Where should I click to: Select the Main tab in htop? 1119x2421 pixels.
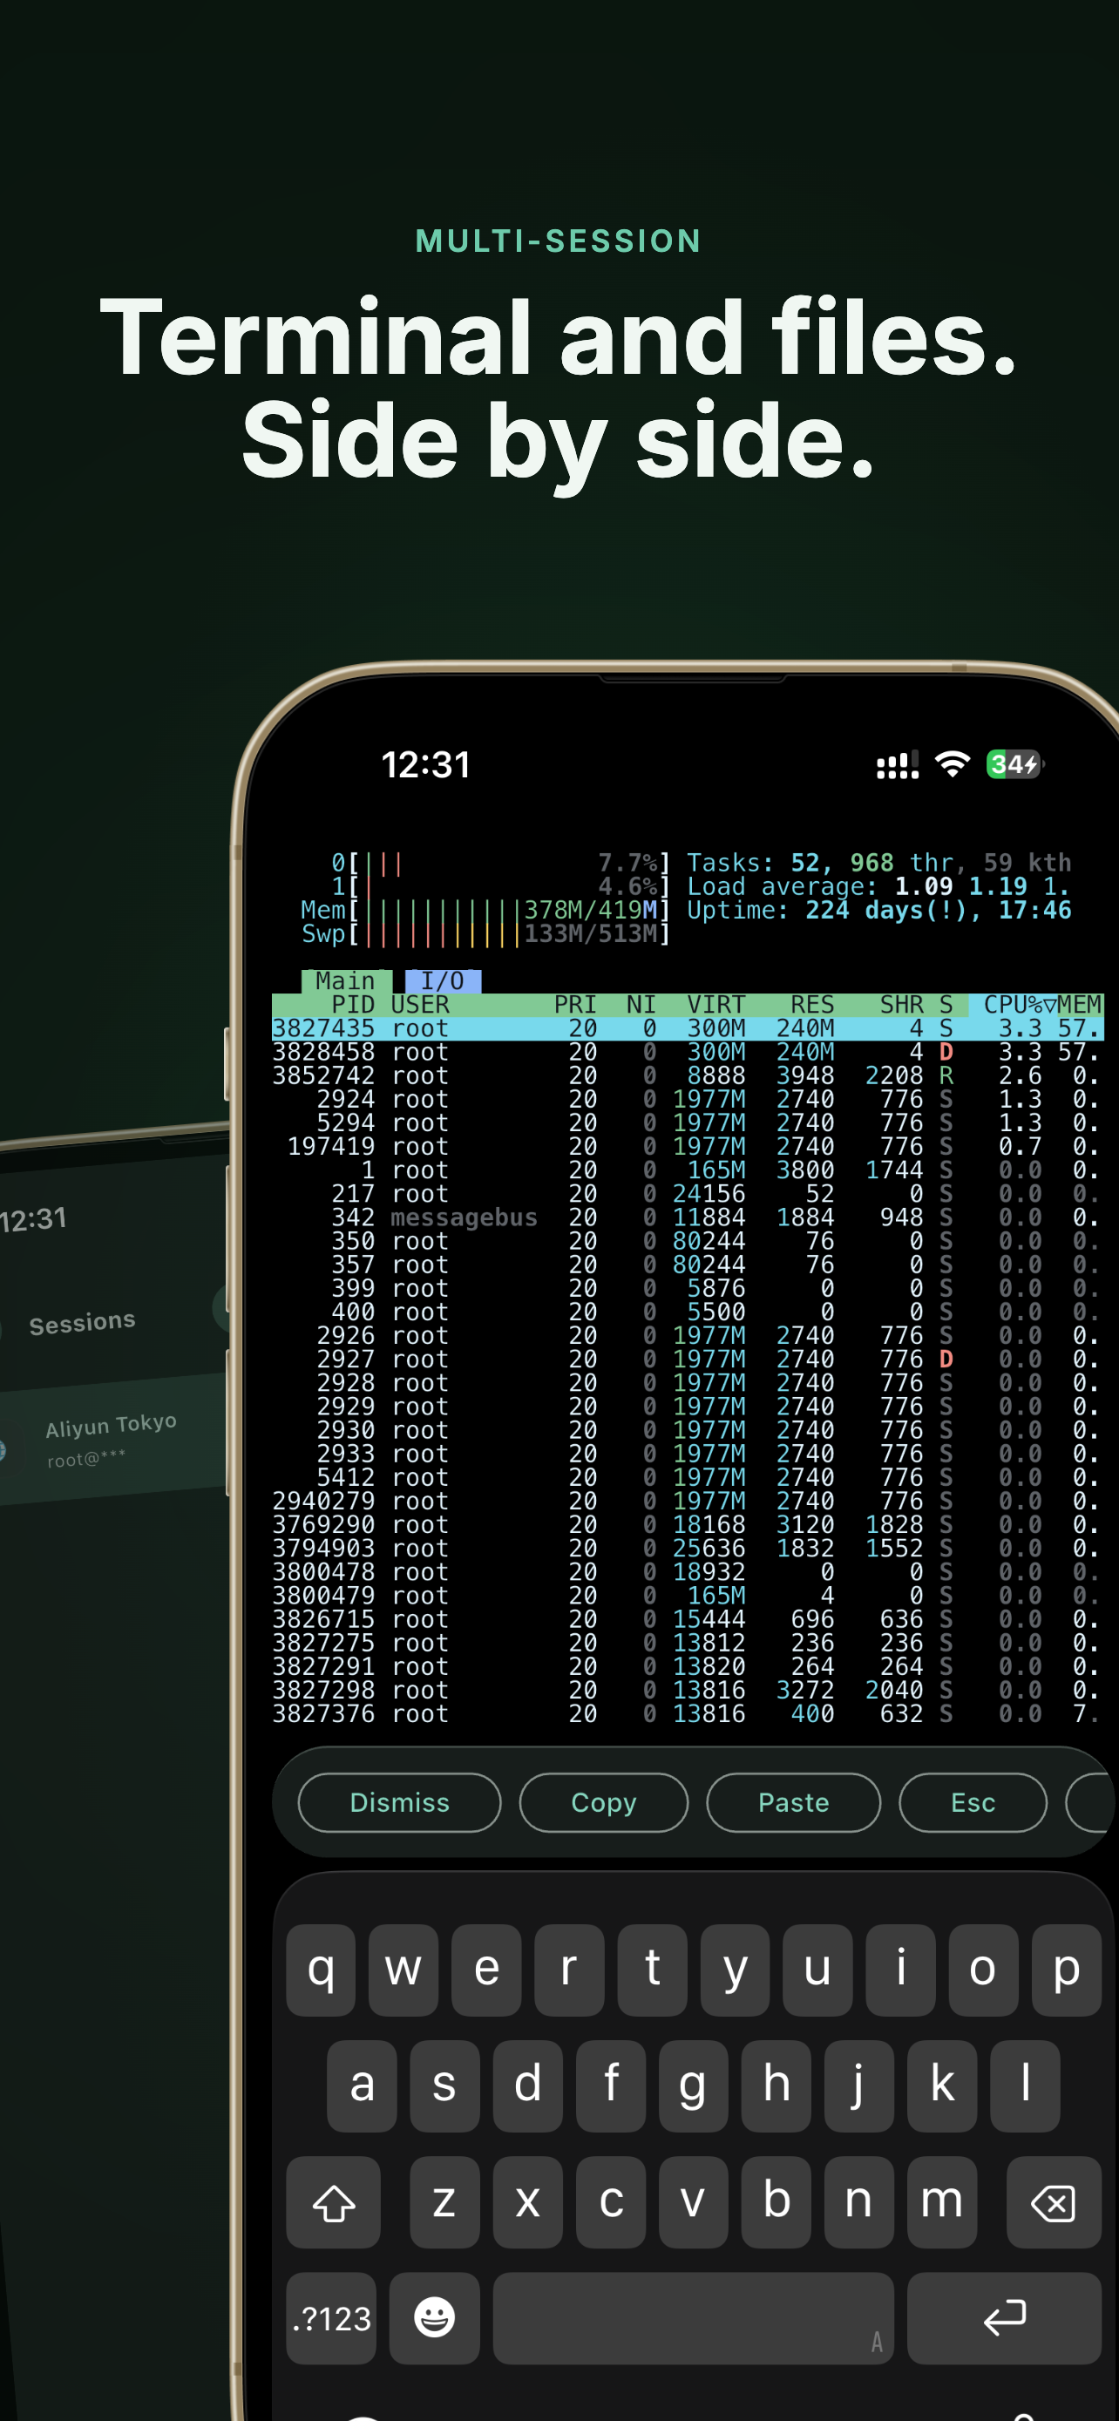[346, 981]
